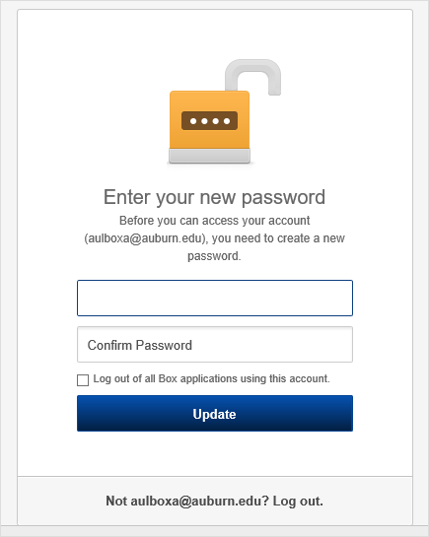This screenshot has height=537, width=429.
Task: Click the word 'password.' ending the description
Action: (x=214, y=256)
